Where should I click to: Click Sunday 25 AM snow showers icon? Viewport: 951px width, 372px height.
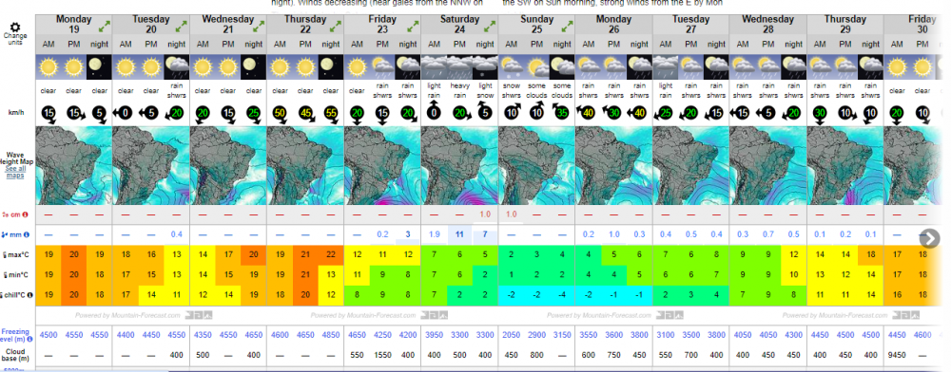512,66
